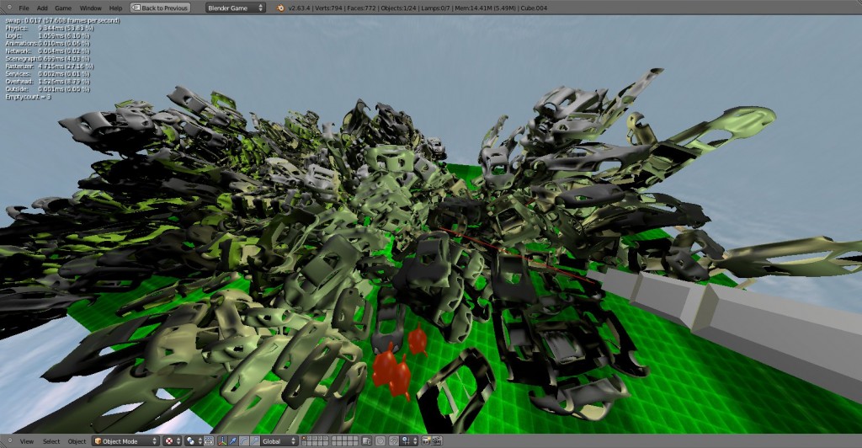The height and width of the screenshot is (448, 862).
Task: Open the Add menu
Action: pos(42,8)
